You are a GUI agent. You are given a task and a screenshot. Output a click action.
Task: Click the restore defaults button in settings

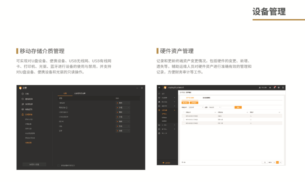(34, 165)
